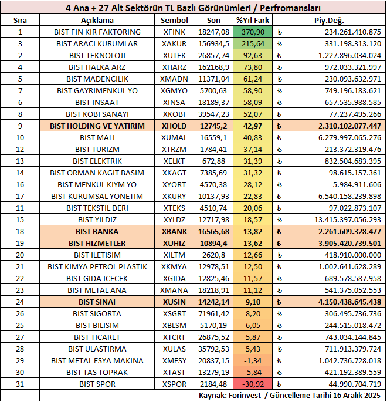Viewport: 387px width, 402px height.
Task: Select 'BIST KOBI SANAYI' cell
Action: coord(97,114)
